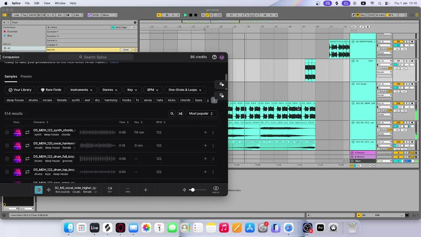Click loop icon on DS_MDH_122_drum_full_loop row
Image resolution: width=421 pixels, height=237 pixels.
[x=27, y=159]
